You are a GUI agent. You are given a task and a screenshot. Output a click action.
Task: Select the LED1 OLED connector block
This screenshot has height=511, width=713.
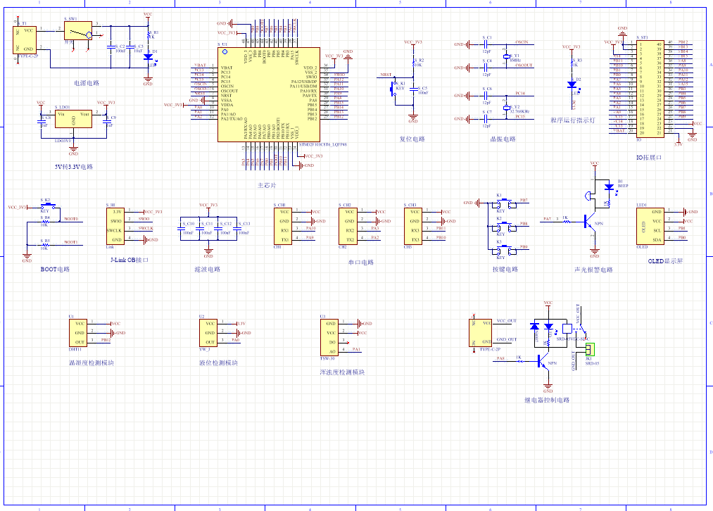coord(650,226)
